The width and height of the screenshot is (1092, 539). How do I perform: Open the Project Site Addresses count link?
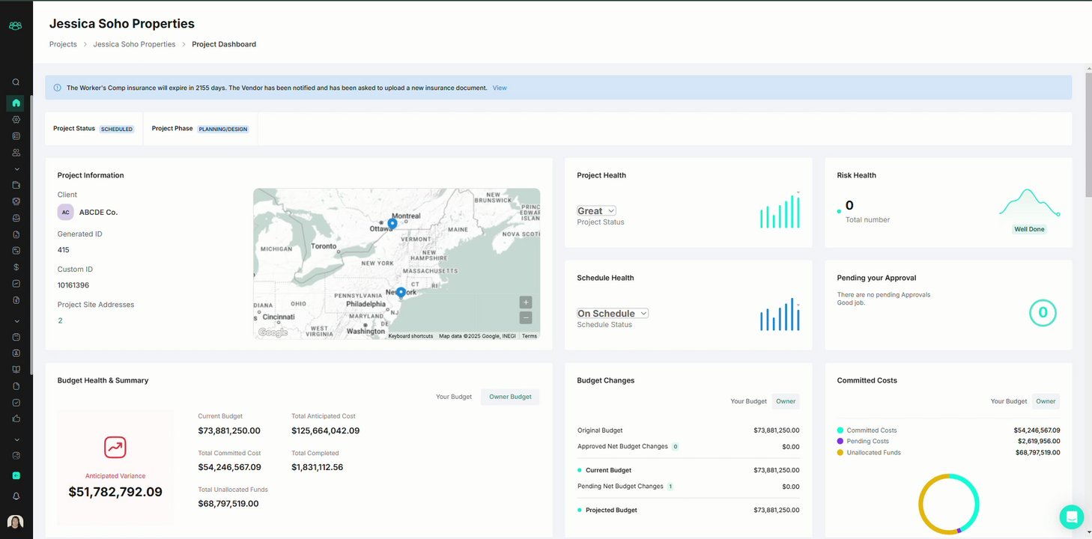pyautogui.click(x=60, y=320)
